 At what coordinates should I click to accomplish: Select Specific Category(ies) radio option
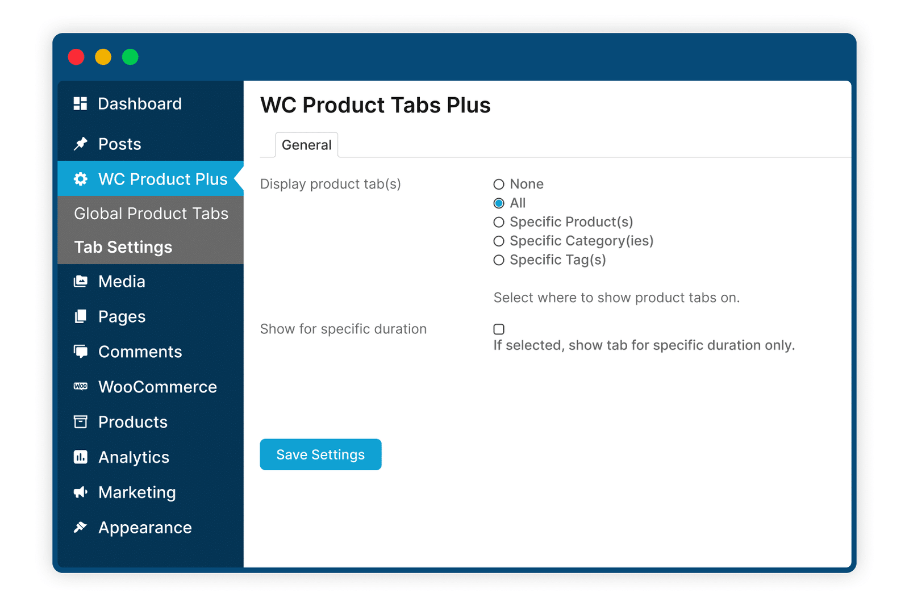click(x=499, y=241)
